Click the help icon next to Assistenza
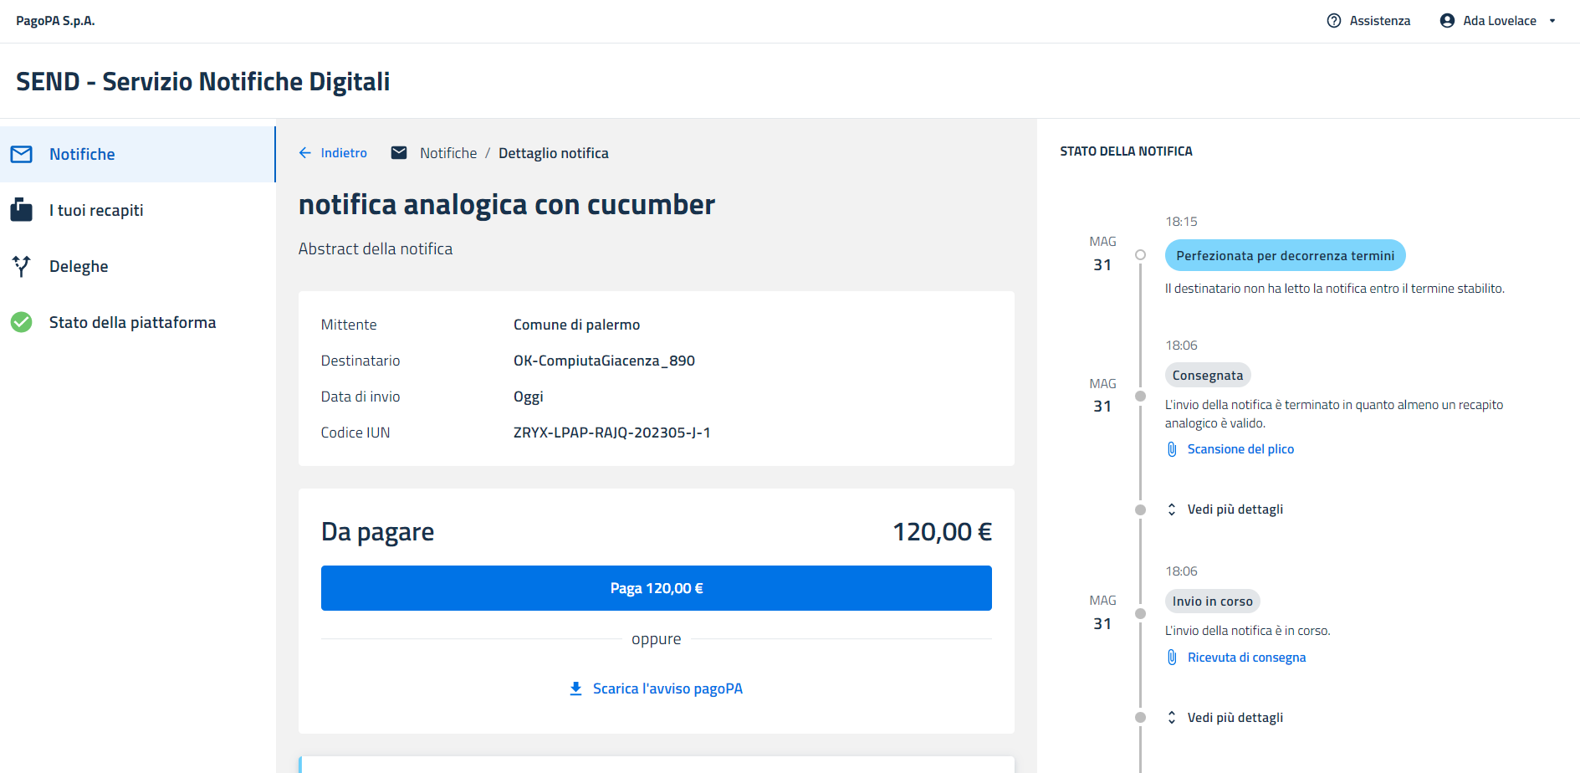The image size is (1580, 773). click(1334, 21)
